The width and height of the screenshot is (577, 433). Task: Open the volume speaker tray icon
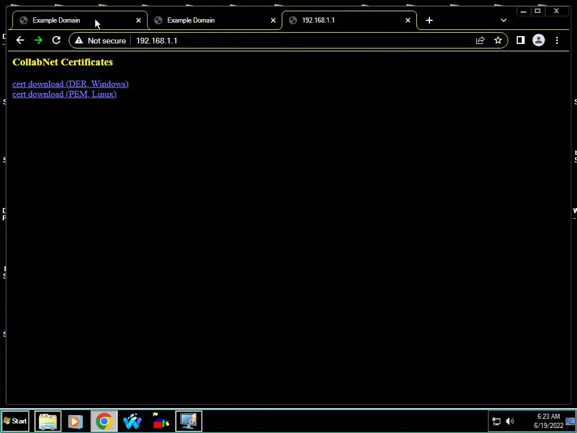click(509, 421)
